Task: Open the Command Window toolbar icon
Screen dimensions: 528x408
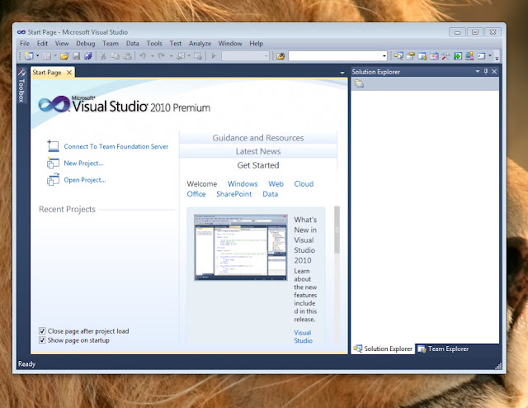Action: 482,56
